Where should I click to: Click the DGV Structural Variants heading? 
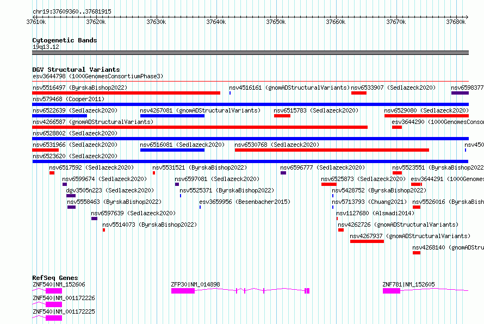coord(76,70)
